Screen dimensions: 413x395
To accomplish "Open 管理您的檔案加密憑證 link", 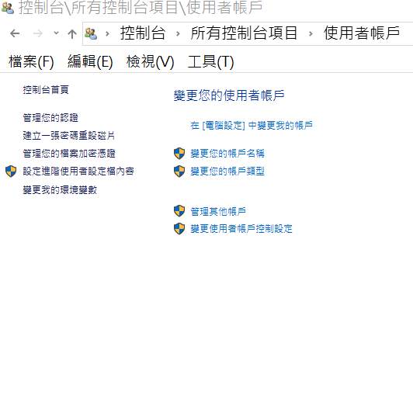I will (69, 154).
